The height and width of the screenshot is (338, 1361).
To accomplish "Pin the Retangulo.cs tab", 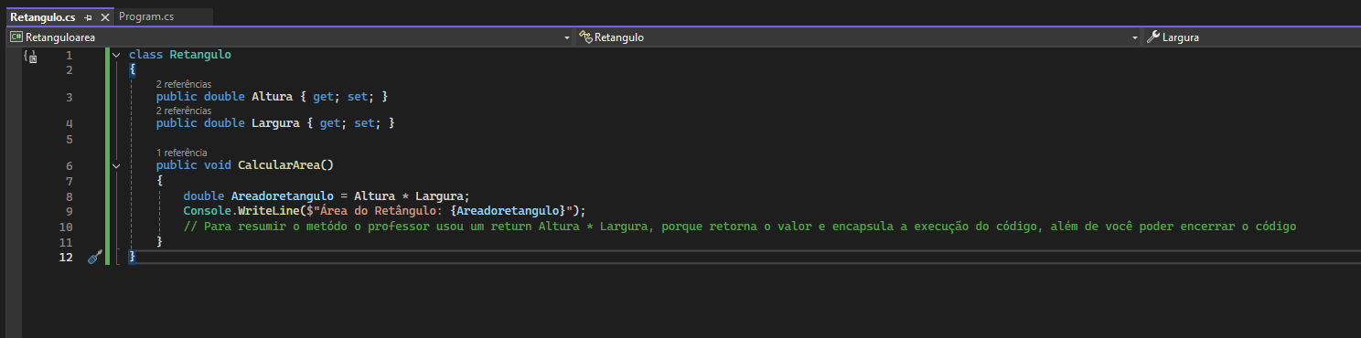I will click(x=89, y=18).
